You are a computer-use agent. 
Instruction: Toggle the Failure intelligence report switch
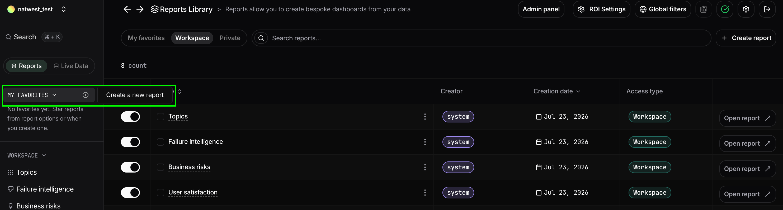pyautogui.click(x=130, y=142)
